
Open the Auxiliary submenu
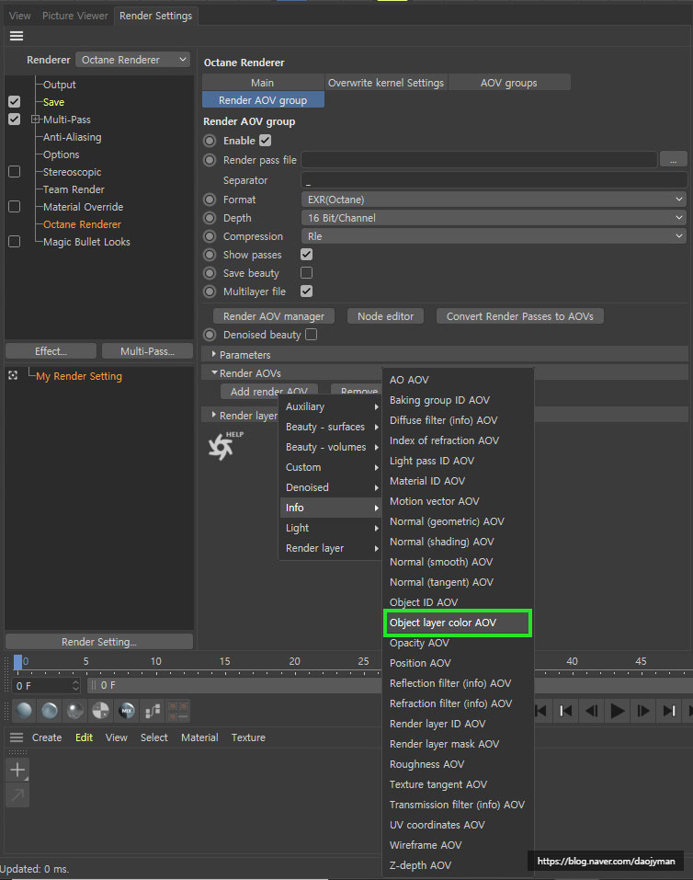point(330,406)
